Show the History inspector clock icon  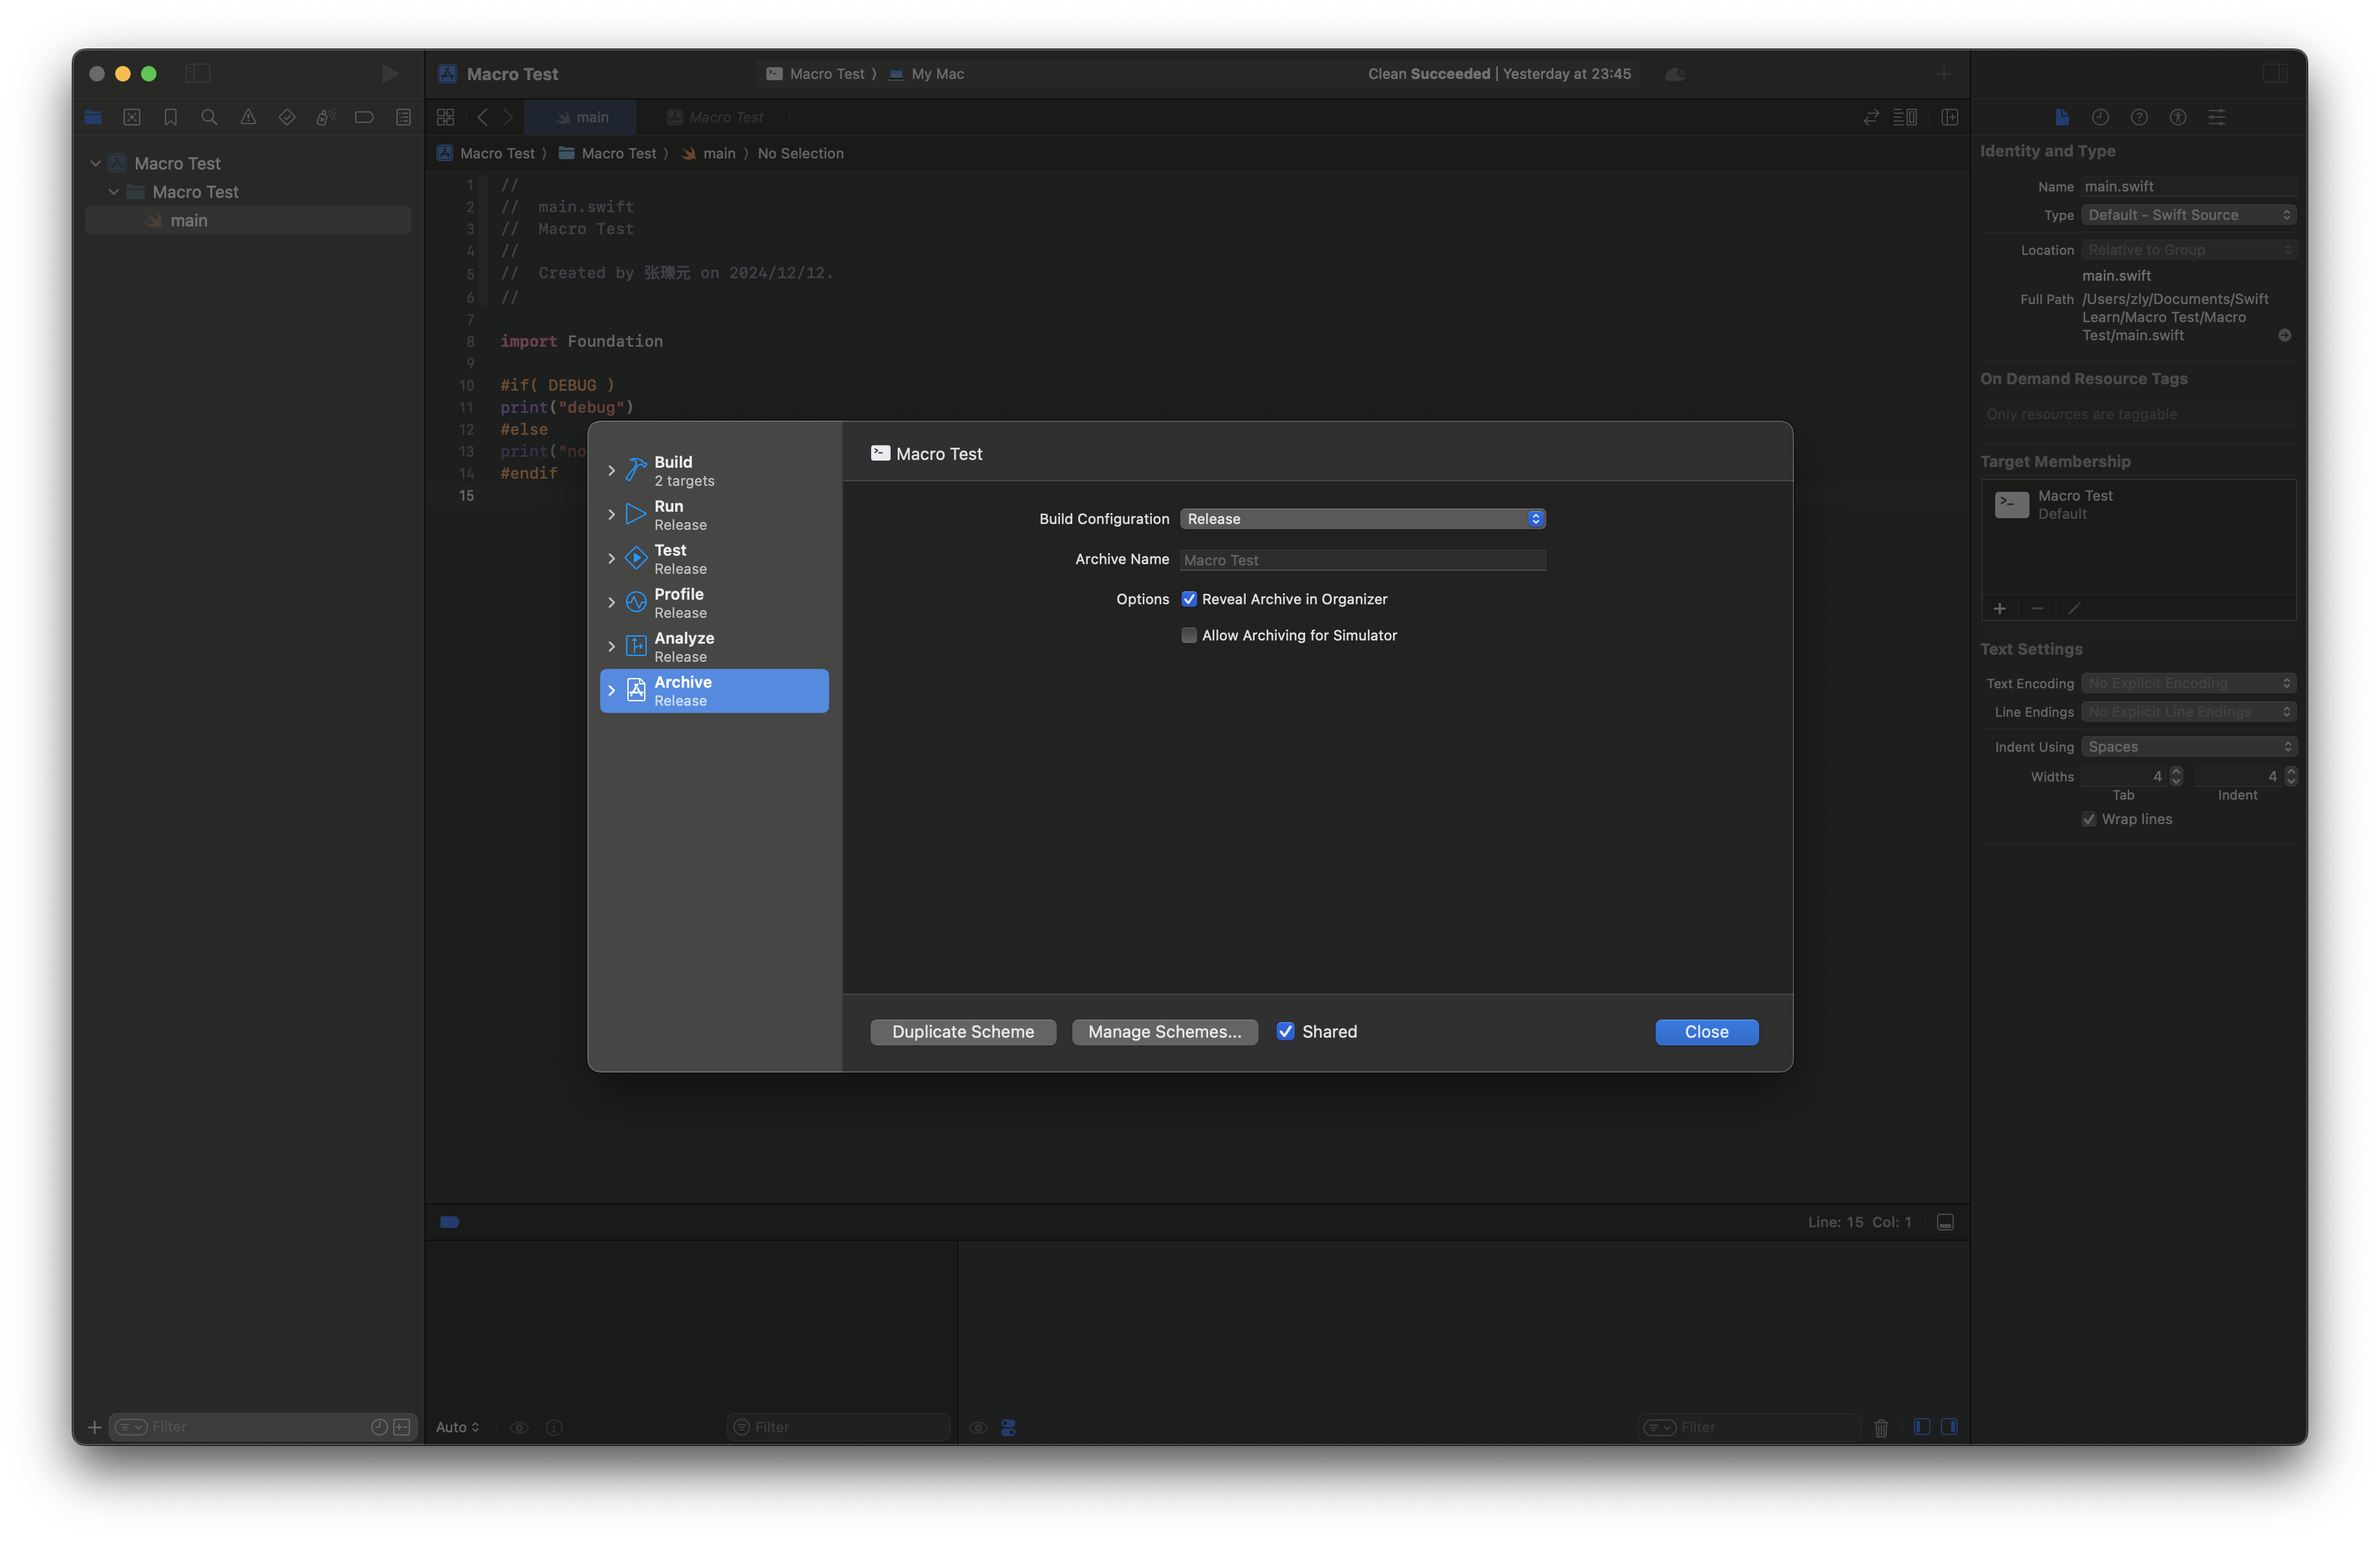pyautogui.click(x=2100, y=117)
